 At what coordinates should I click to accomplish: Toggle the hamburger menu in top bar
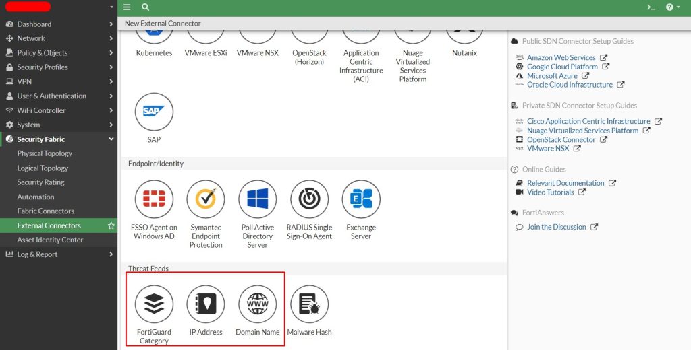(x=127, y=7)
